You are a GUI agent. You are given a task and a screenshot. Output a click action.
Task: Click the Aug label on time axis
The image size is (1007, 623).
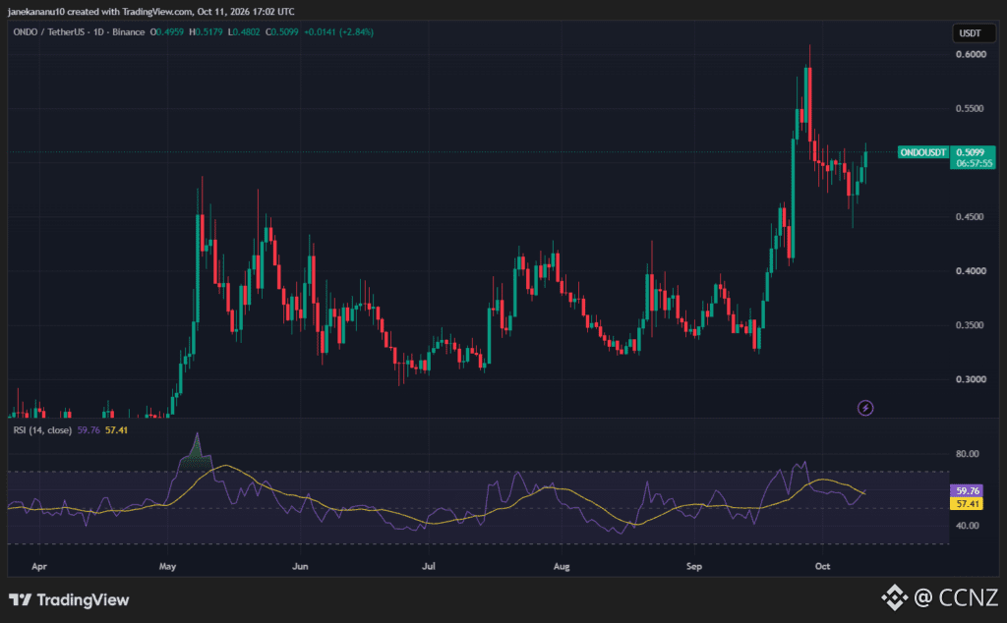click(562, 566)
